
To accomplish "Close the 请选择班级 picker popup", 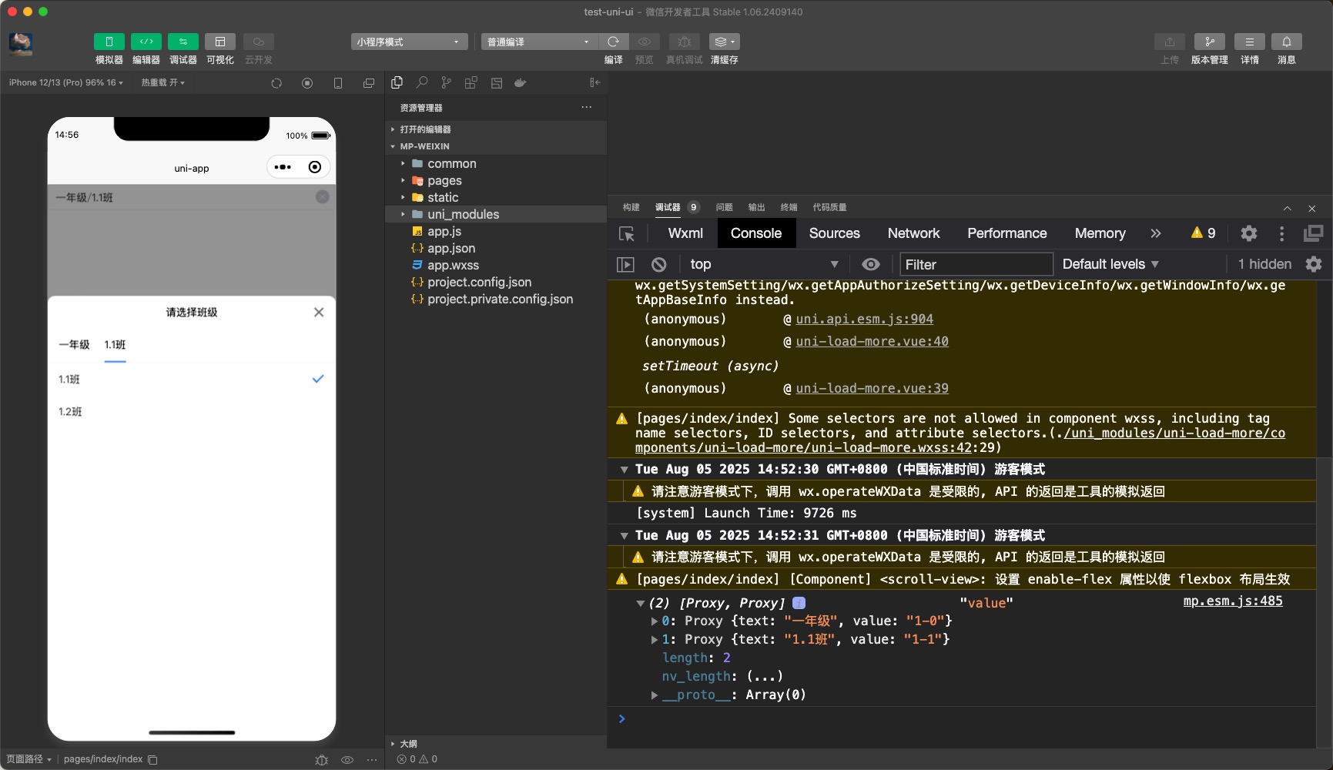I will 319,312.
